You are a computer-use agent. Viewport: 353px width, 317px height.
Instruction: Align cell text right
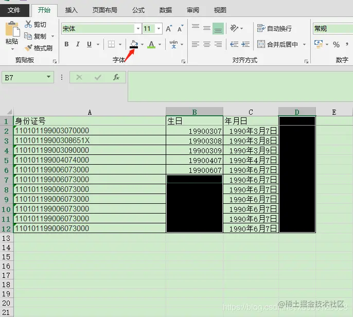click(x=218, y=44)
